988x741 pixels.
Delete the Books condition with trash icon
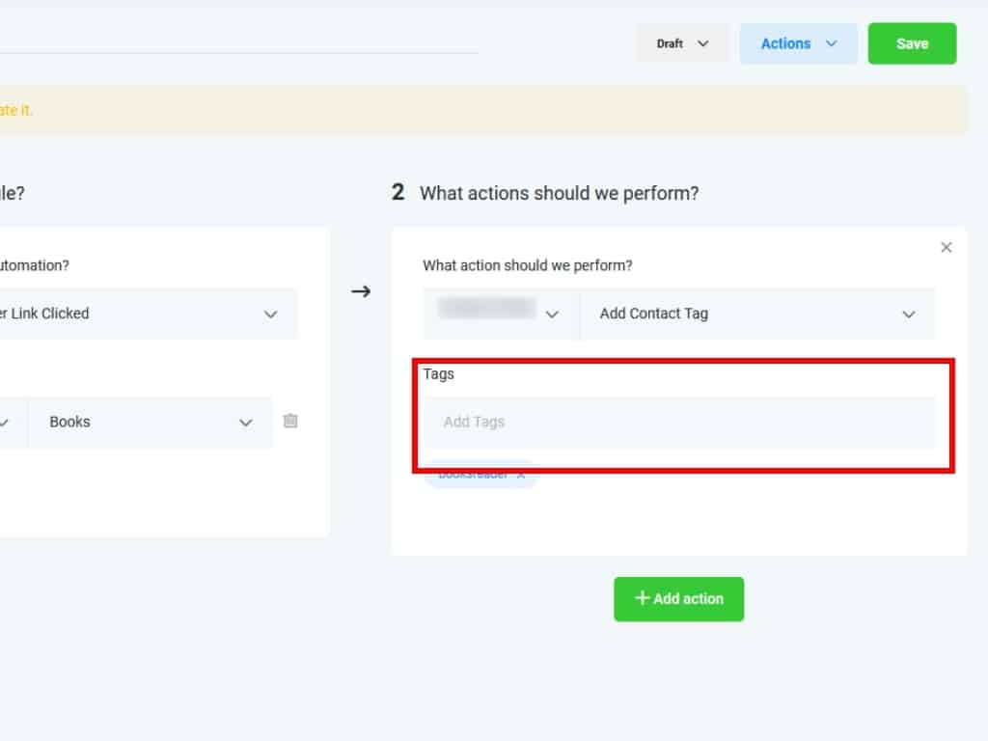tap(290, 422)
